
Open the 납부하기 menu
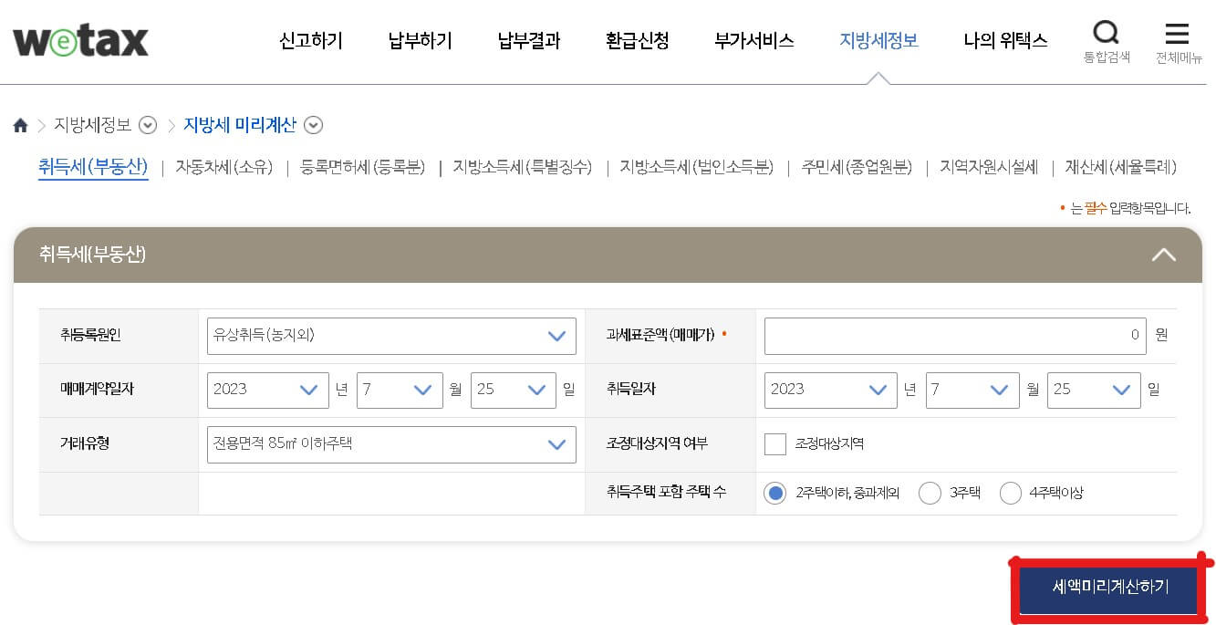pyautogui.click(x=419, y=41)
